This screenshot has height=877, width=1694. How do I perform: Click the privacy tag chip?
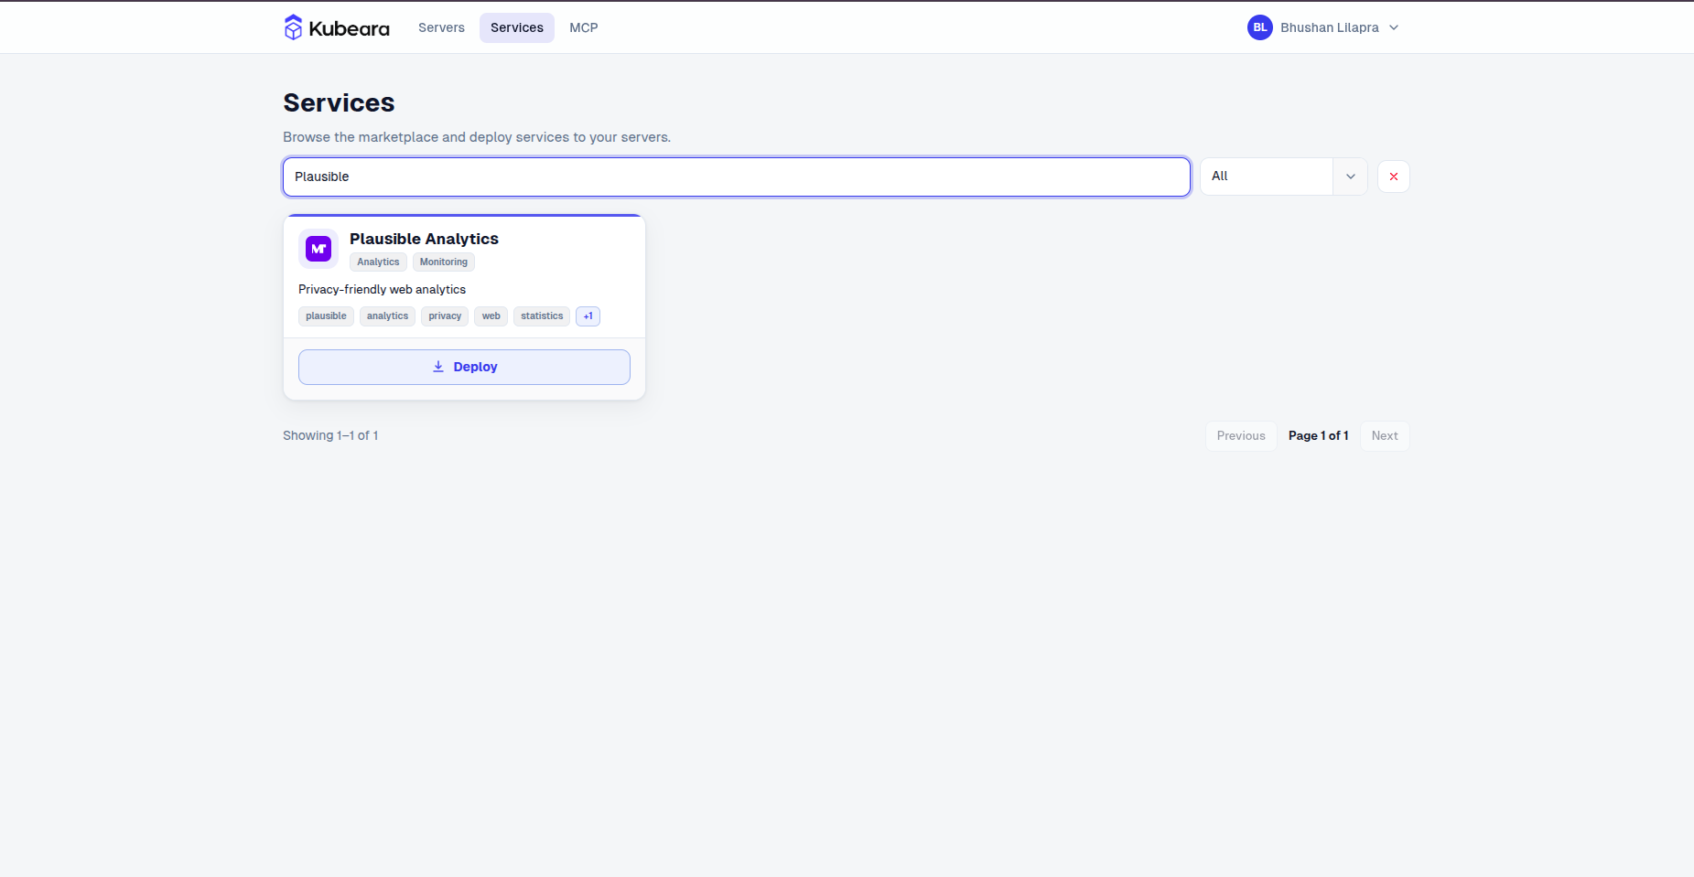[445, 316]
